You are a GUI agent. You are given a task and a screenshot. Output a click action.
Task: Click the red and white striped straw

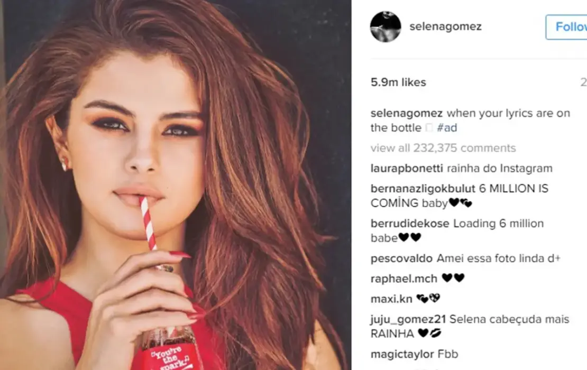[149, 224]
